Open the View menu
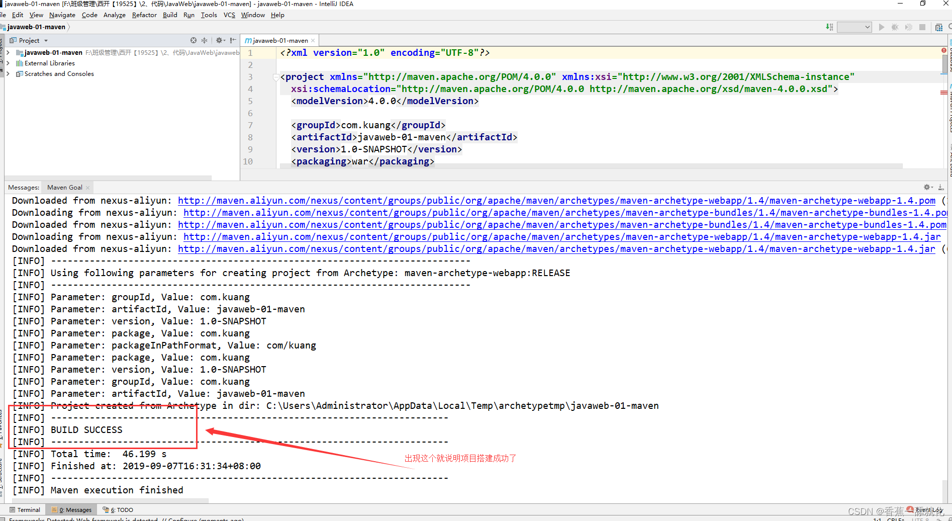 [x=36, y=15]
